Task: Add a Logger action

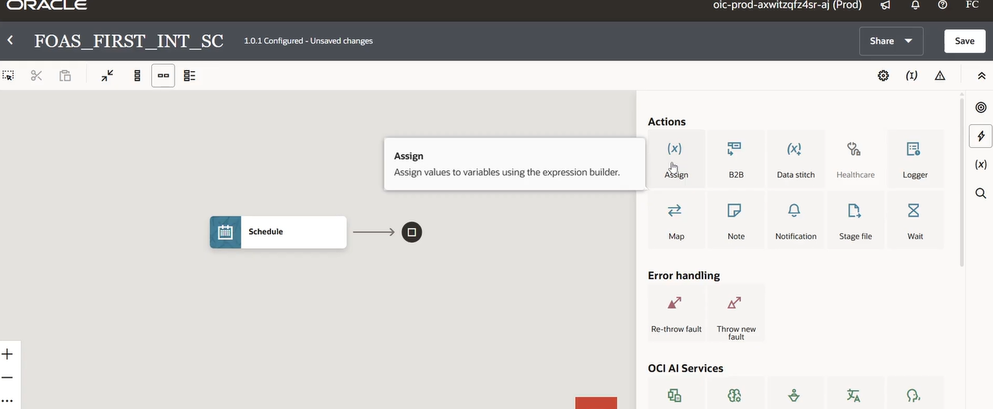Action: (x=915, y=159)
